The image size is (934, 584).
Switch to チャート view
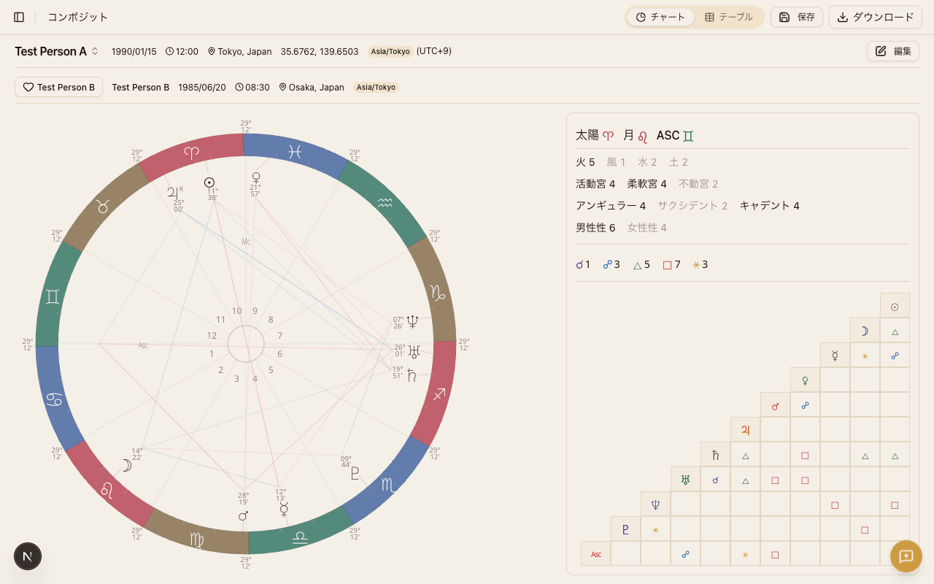point(660,17)
